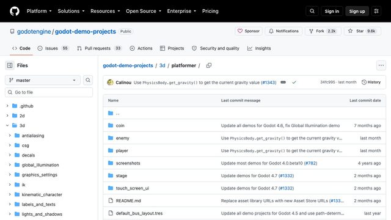Expand the global_illumination folder chevron
Viewport: 391px width, 220px height.
[10, 164]
